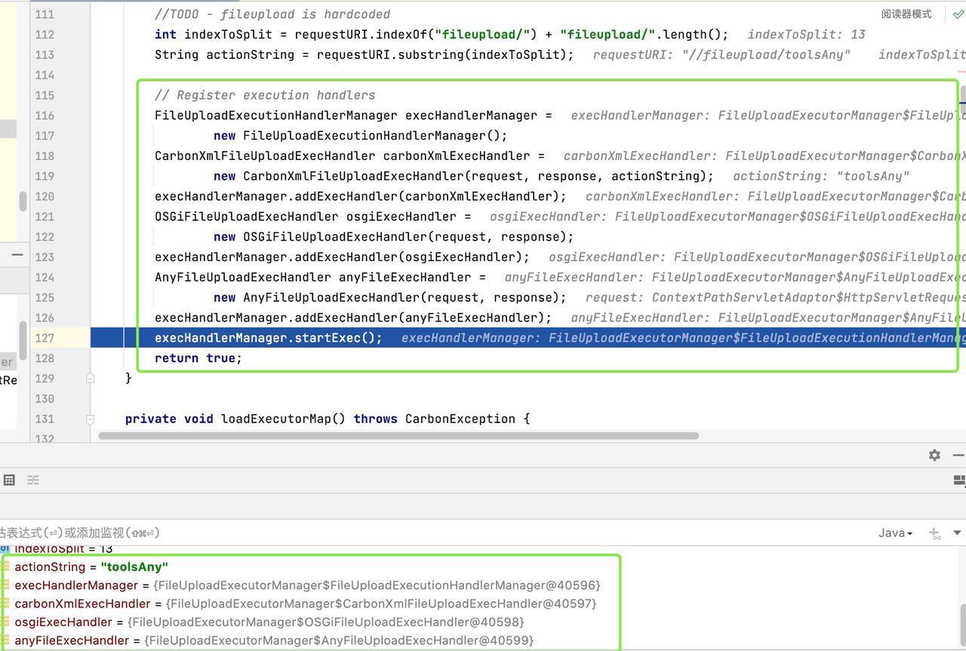Click the variable icon beside osgiExecHandler

[5, 622]
